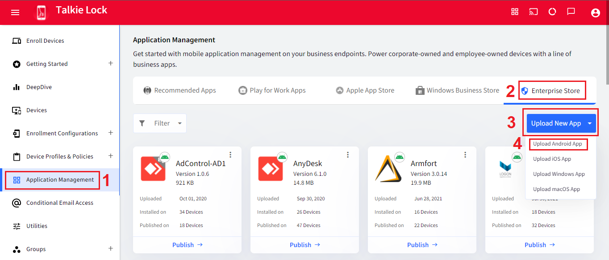The width and height of the screenshot is (609, 260).
Task: Click the Getting Started star icon
Action: (x=17, y=64)
